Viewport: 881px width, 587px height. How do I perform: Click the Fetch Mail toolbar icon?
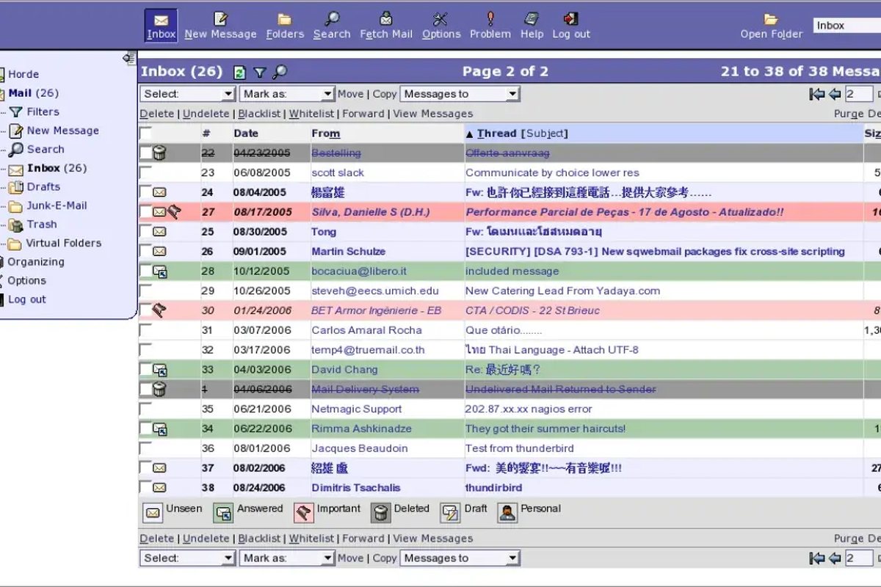point(385,19)
